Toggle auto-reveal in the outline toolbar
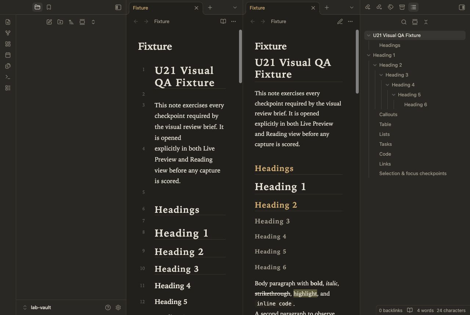Viewport: 470px width, 315px height. click(x=415, y=22)
